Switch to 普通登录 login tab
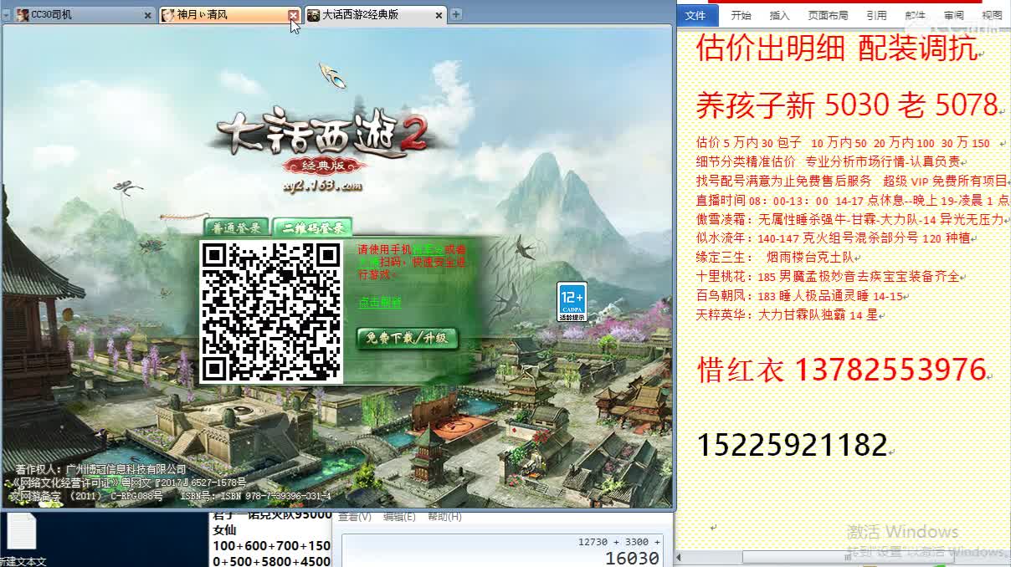The height and width of the screenshot is (567, 1011). point(237,227)
